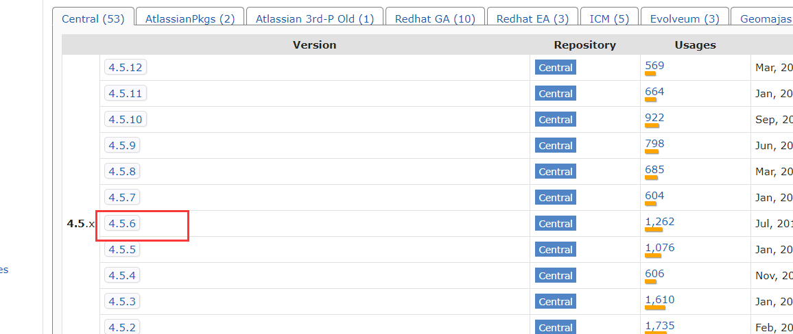Select the ICM (5) tab

tap(609, 18)
